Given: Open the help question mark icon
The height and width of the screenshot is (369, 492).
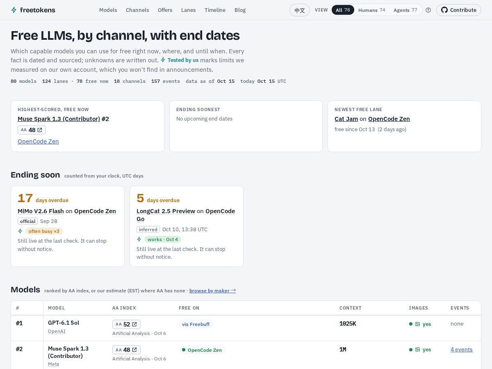Looking at the screenshot, I should click(428, 10).
